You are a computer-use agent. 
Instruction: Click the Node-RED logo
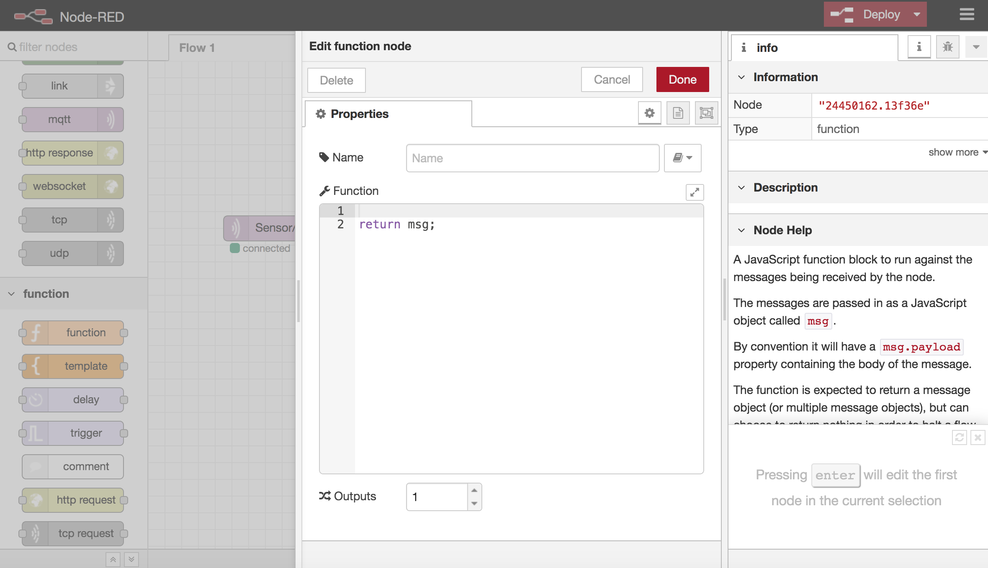pos(69,16)
